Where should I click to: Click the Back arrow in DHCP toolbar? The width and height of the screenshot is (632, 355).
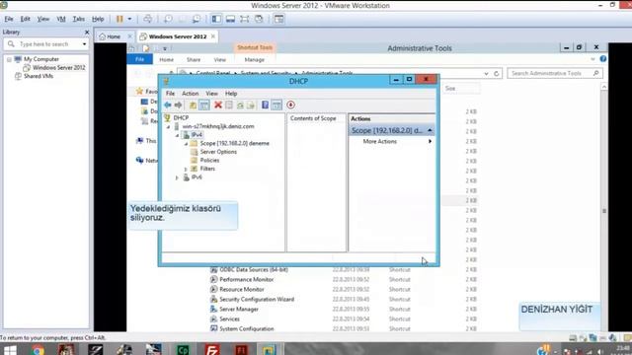click(x=168, y=106)
